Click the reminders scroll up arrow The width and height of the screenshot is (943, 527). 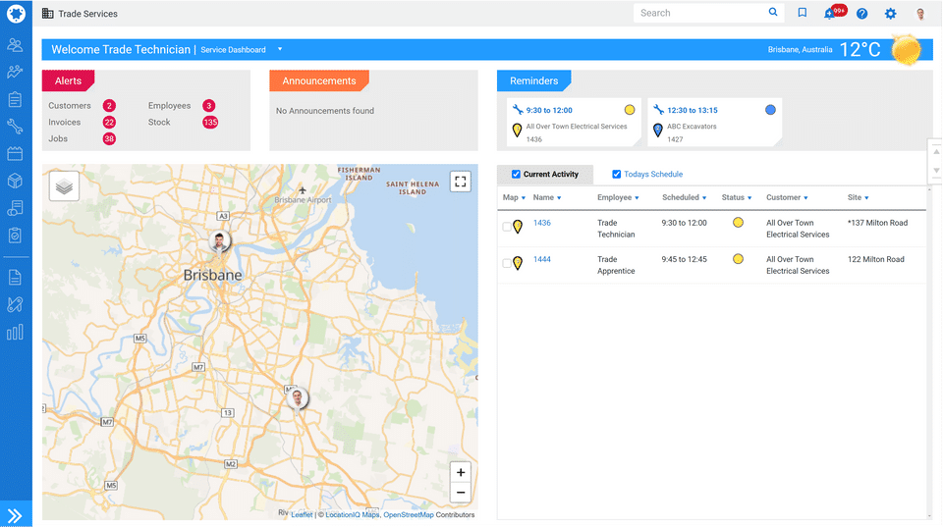pos(936,152)
